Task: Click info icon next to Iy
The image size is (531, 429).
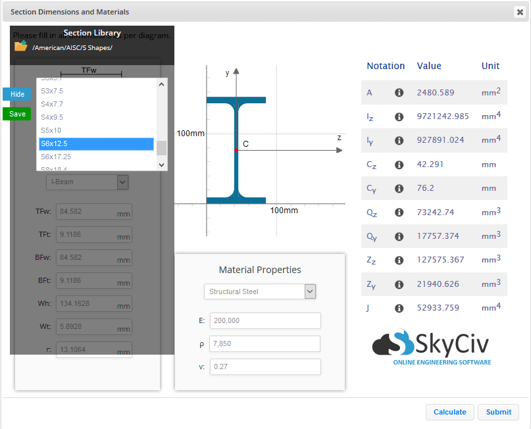Action: [x=399, y=141]
